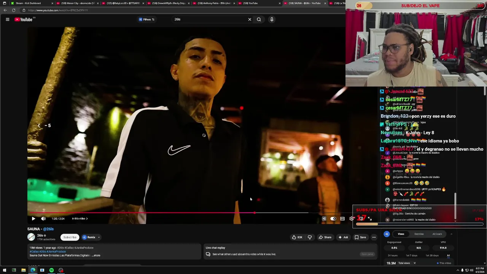Image resolution: width=487 pixels, height=274 pixels.
Task: Open the 'In this video' chapters
Action: 80,218
